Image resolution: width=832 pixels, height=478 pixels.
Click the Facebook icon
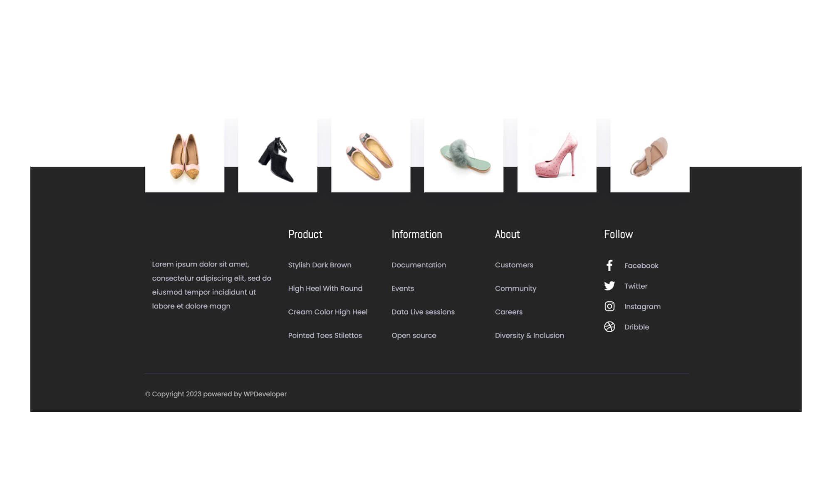tap(609, 265)
